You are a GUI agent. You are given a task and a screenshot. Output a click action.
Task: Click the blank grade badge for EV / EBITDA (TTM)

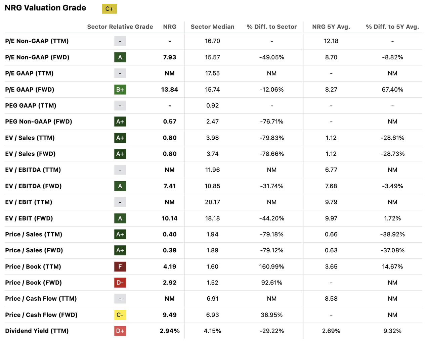[120, 170]
